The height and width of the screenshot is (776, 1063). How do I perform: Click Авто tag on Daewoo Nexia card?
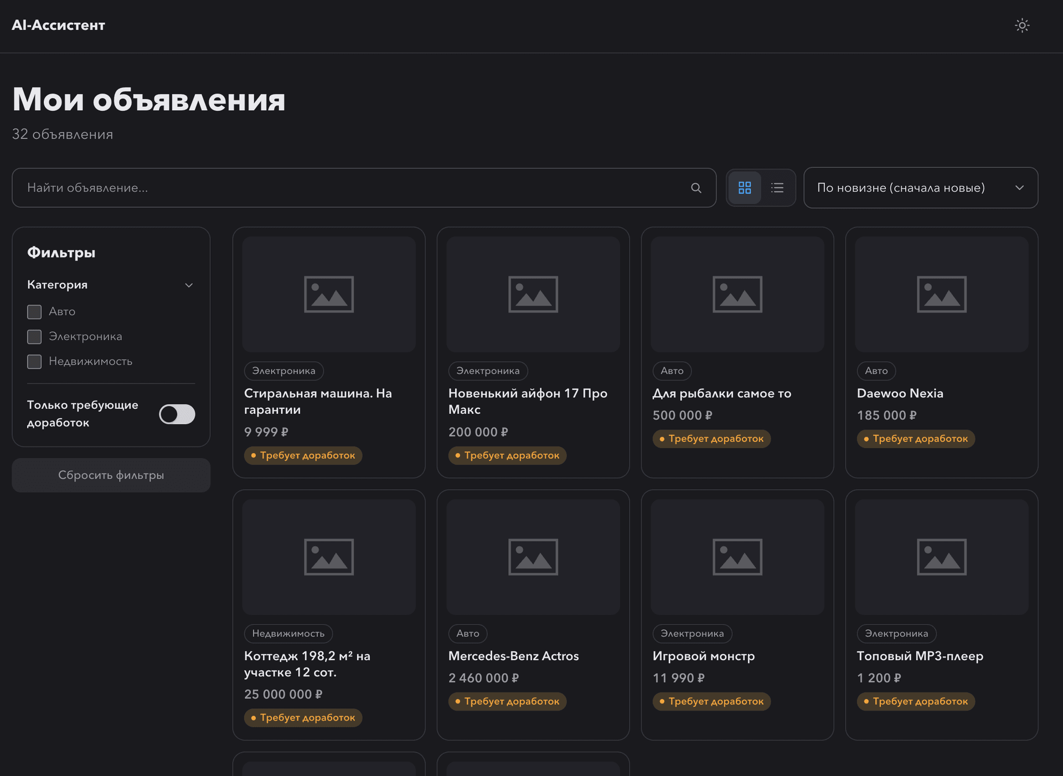[876, 371]
